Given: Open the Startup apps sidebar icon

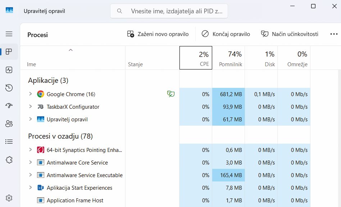Looking at the screenshot, I should click(x=9, y=105).
